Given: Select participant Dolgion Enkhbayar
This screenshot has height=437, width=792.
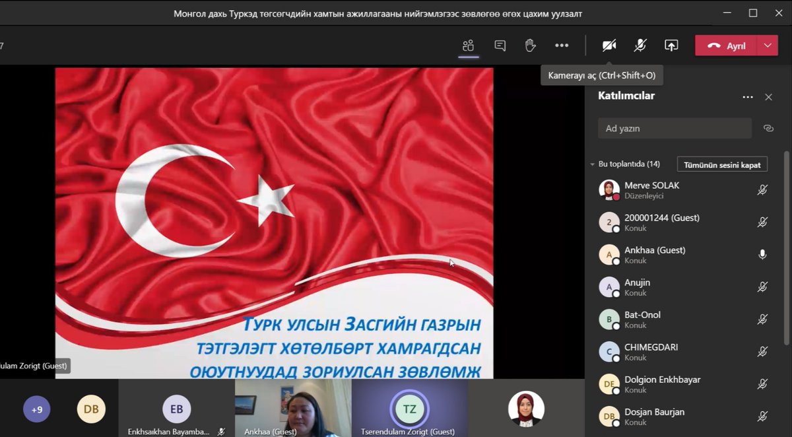Looking at the screenshot, I should click(684, 384).
